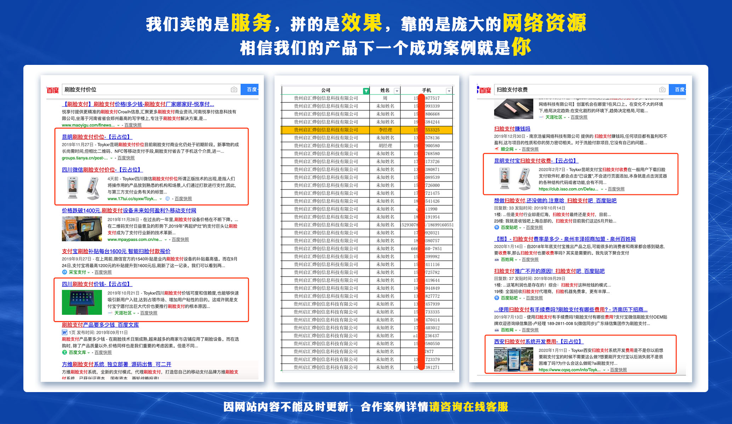Screen dimensions: 732x424
Task: Click camera icon in 刷脸支付价位 search box
Action: click(234, 90)
